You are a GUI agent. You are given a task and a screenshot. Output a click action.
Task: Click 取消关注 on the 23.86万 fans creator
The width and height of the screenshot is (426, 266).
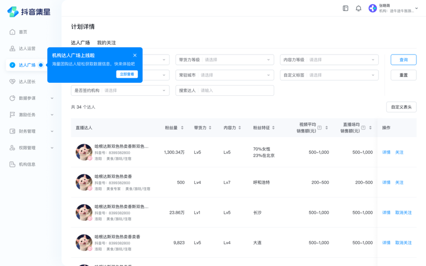[x=403, y=212]
